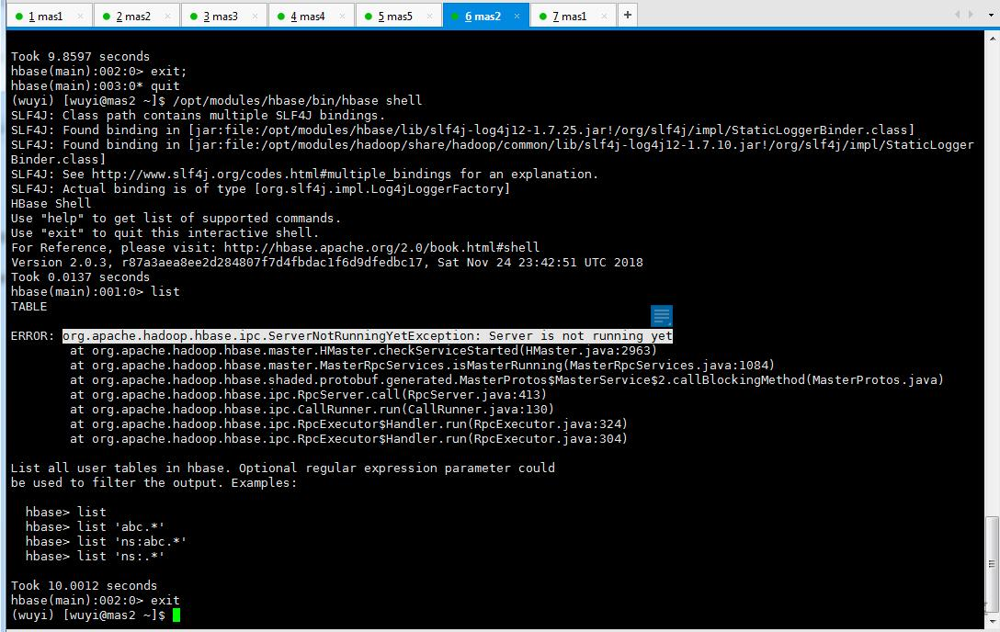Click the slf4j.org multiple_bindings URL
The image size is (1000, 632).
click(x=271, y=174)
